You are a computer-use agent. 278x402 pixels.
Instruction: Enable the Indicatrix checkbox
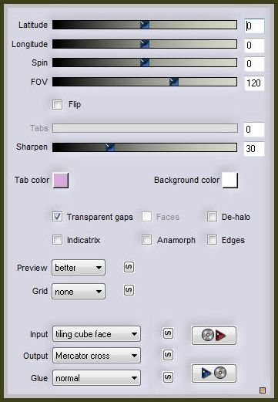click(57, 240)
